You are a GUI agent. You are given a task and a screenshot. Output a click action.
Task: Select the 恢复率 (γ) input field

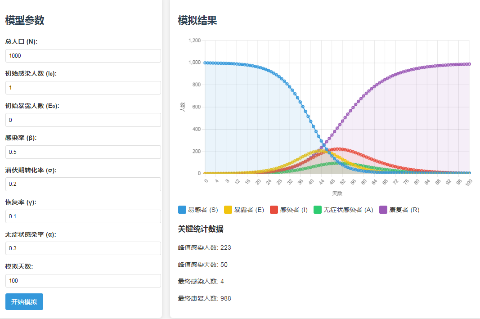(82, 216)
